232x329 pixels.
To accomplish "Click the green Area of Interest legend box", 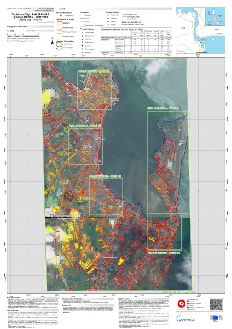I will pos(59,44).
